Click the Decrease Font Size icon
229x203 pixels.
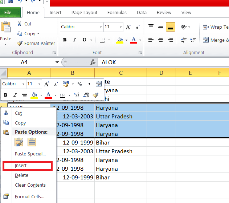(x=138, y=27)
